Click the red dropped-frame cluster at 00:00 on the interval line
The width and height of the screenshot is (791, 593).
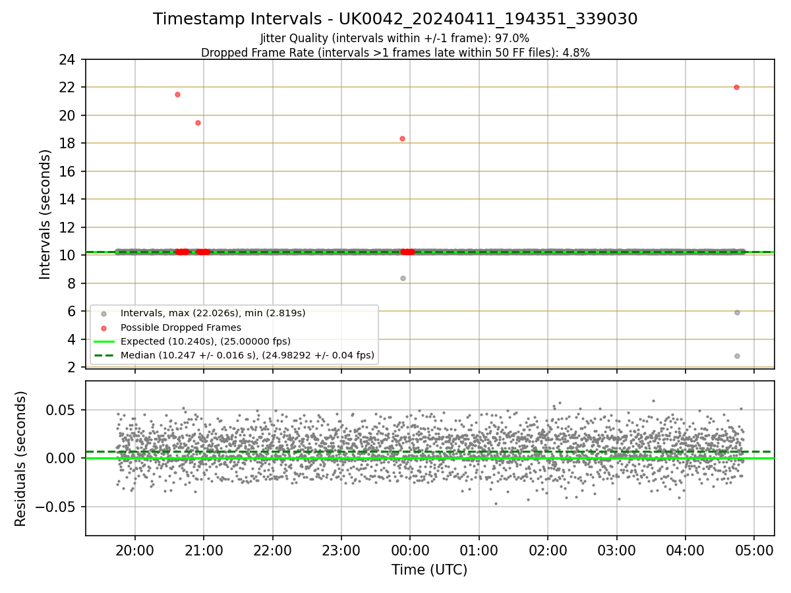(408, 252)
